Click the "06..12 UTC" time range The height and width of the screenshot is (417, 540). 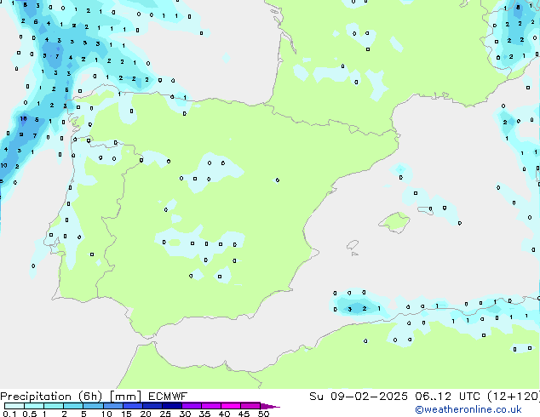(447, 397)
